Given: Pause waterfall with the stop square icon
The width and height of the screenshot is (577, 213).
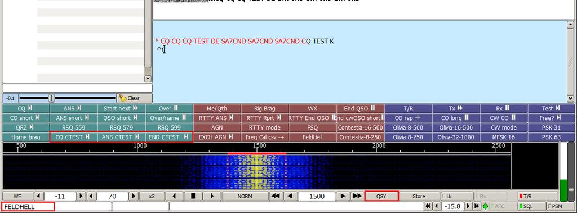Looking at the screenshot, I should coord(193,196).
